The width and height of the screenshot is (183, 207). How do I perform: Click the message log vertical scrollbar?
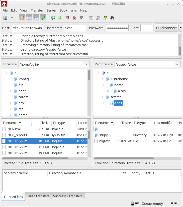click(x=180, y=51)
